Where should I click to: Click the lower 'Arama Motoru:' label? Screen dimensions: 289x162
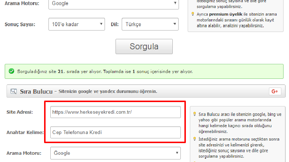[24, 153]
